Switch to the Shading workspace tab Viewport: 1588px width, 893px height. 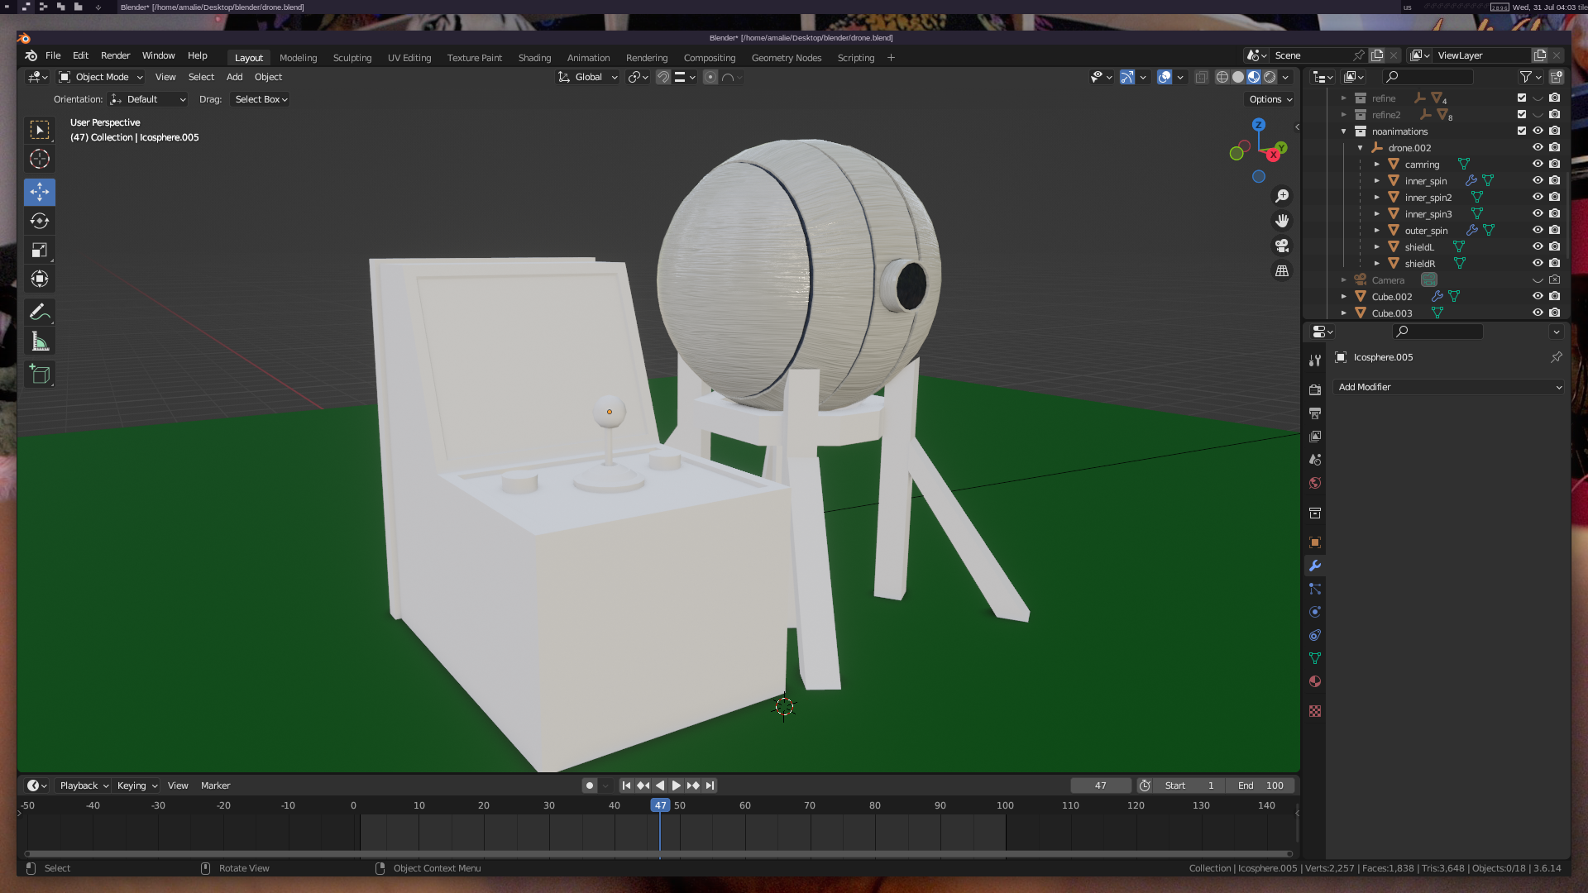[x=534, y=58]
